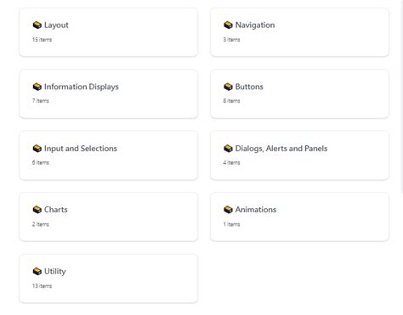Click the vertical scrollbar at right edge
Image resolution: width=403 pixels, height=315 pixels.
point(401,96)
